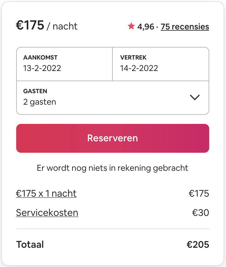Click the 'Er wordt nog niets in rekening gebracht' notice
This screenshot has height=267, width=226.
point(113,168)
